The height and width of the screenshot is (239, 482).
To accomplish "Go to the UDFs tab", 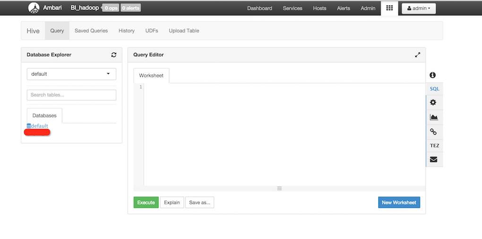I will tap(152, 31).
